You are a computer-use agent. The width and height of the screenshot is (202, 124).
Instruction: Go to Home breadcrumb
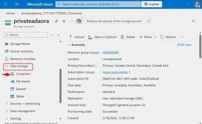(x=10, y=13)
